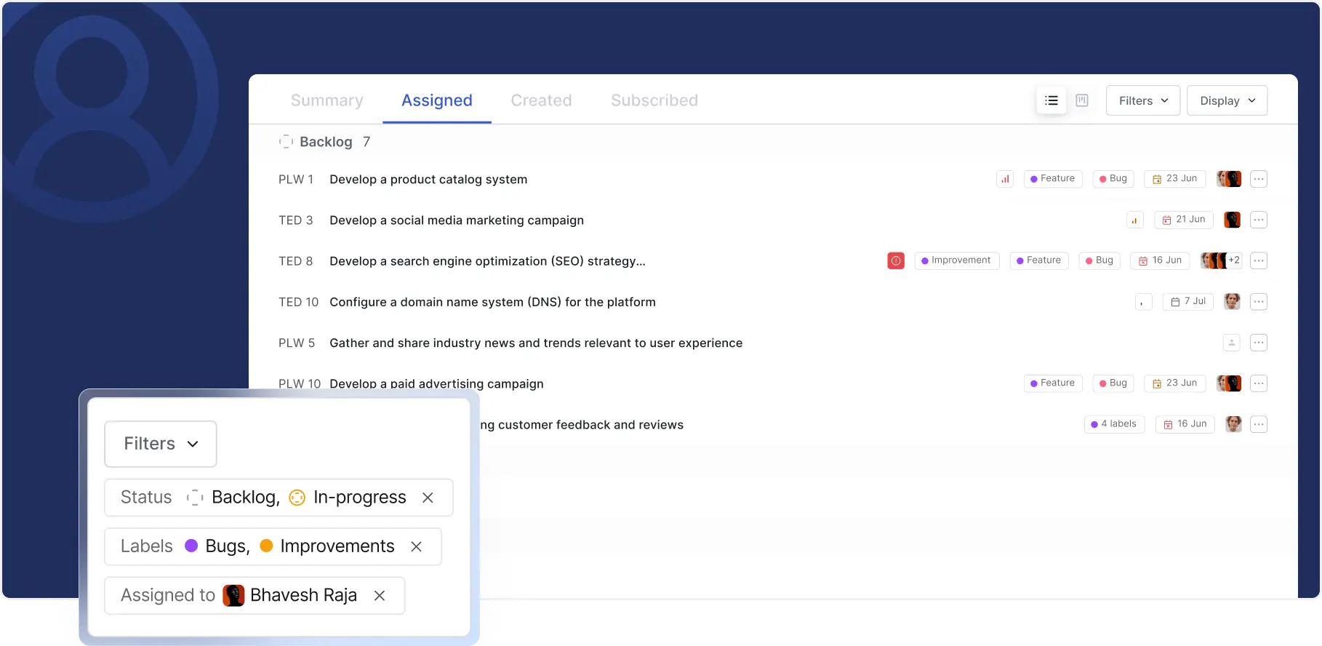Image resolution: width=1322 pixels, height=646 pixels.
Task: Switch to list layout view
Action: coord(1051,100)
